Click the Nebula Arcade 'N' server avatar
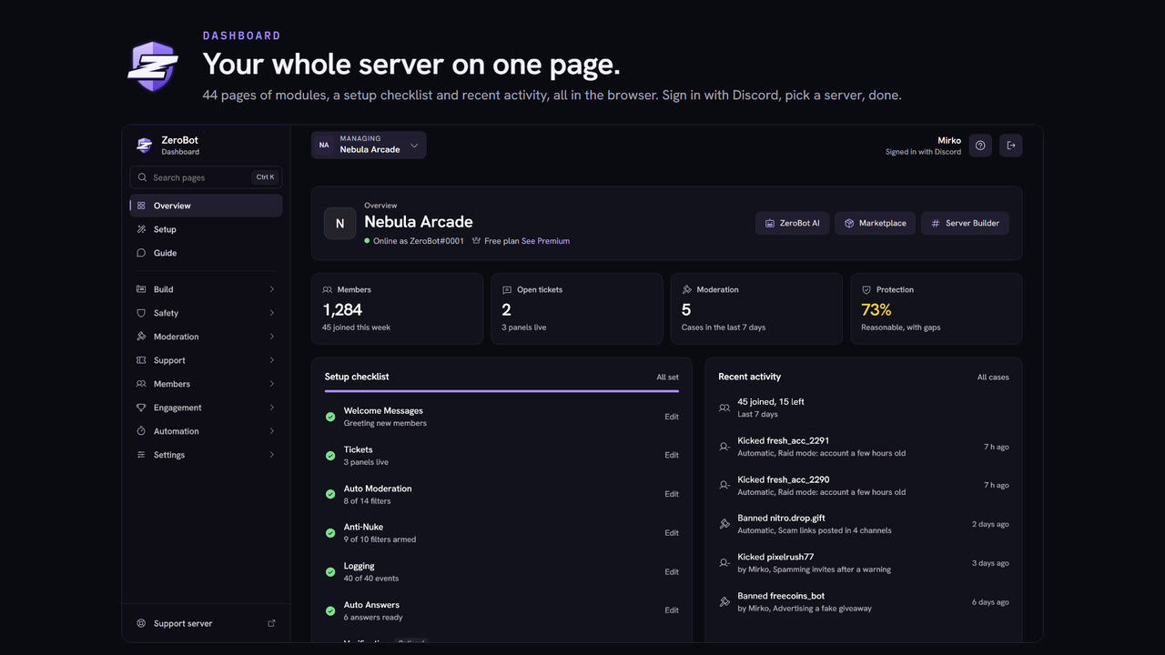Screen dimensions: 1165x655 pyautogui.click(x=340, y=224)
